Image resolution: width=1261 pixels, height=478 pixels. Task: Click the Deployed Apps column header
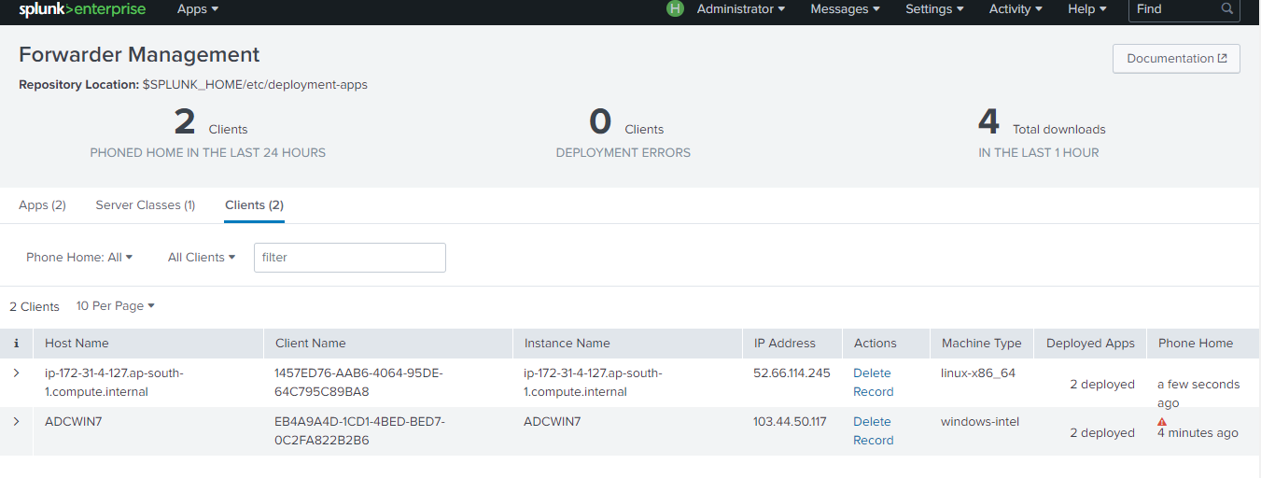1090,344
